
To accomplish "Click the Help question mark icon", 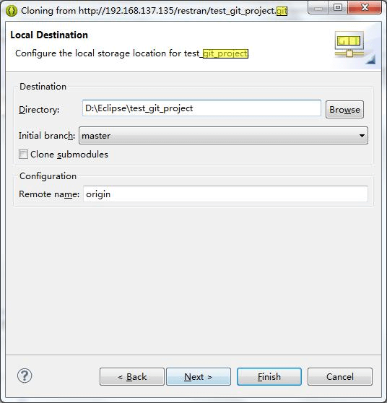I will tap(25, 376).
